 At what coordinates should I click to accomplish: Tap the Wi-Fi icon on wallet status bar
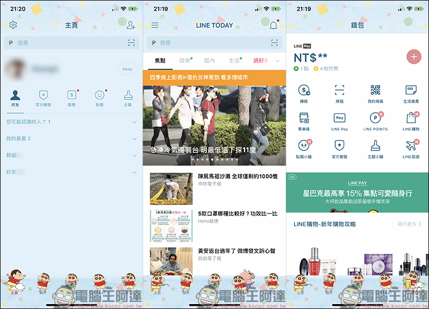tap(409, 9)
